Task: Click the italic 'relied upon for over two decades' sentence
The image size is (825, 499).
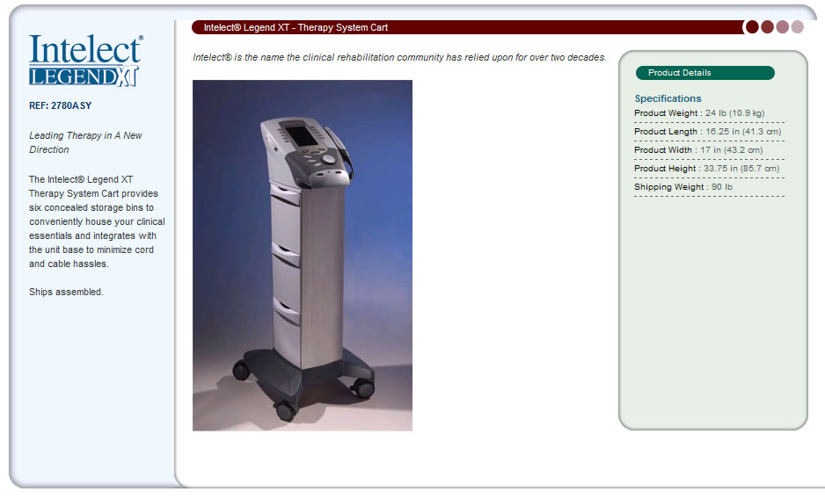Action: pos(399,57)
